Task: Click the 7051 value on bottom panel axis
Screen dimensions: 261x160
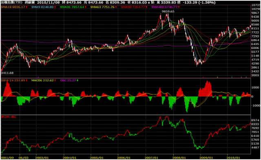Action: (x=255, y=132)
